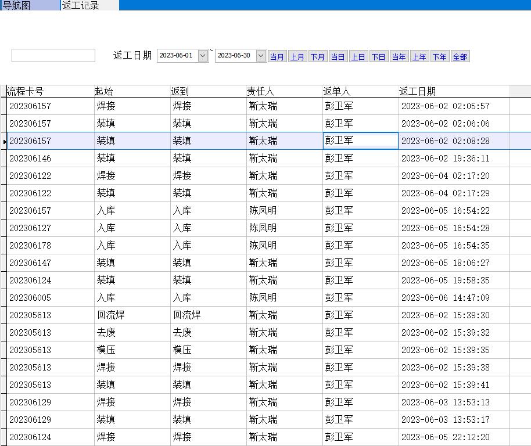Click the 上月 quick filter button
Image resolution: width=531 pixels, height=446 pixels.
[297, 57]
